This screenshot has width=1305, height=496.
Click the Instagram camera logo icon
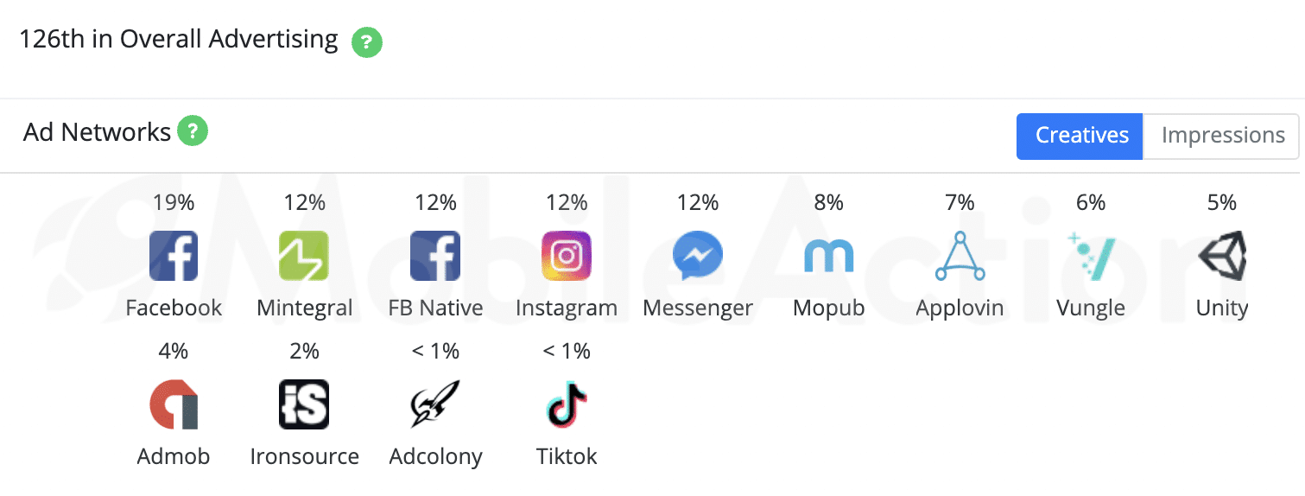[567, 256]
